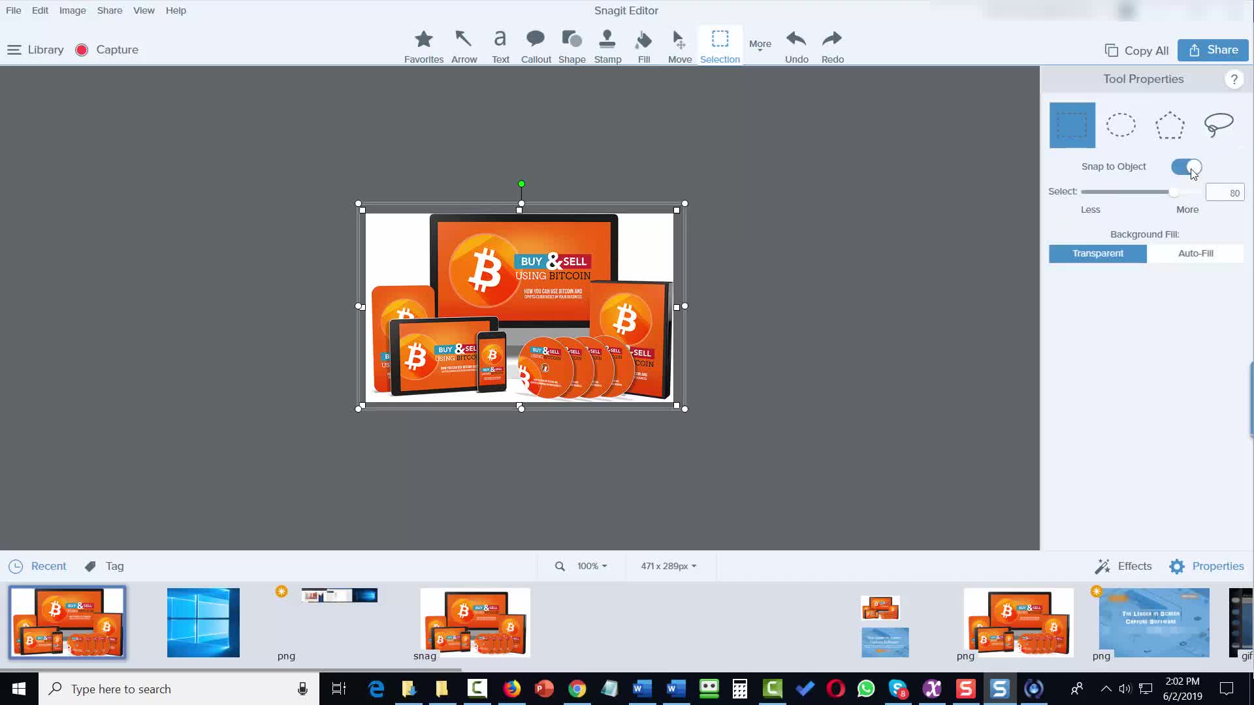Screen dimensions: 1254x705
Task: Open Windows notification center
Action: (x=1227, y=689)
